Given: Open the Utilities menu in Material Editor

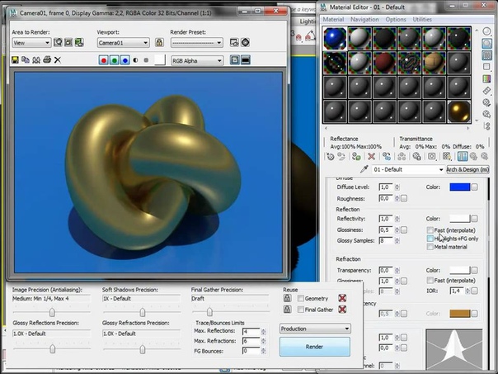Looking at the screenshot, I should coord(422,19).
